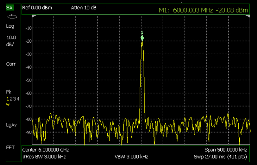Click the -10 dB axis label
This screenshot has height=165, width=257.
pyautogui.click(x=29, y=28)
